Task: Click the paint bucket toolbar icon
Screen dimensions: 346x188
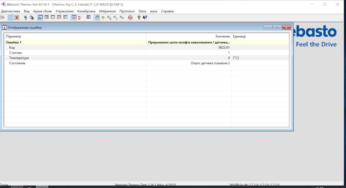Action: (x=32, y=17)
